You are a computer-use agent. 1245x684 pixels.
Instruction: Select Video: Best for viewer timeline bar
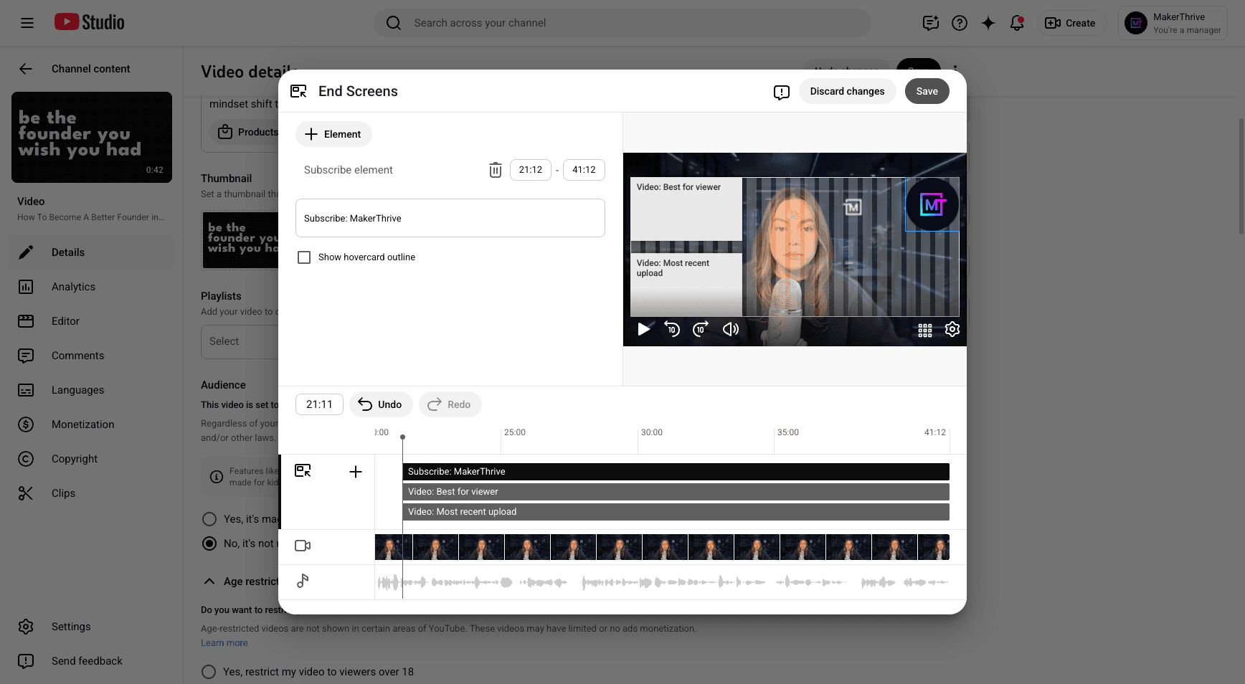(x=676, y=492)
